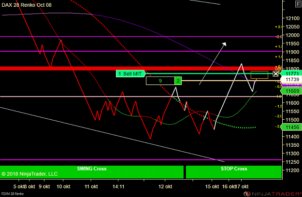
Task: Click the position box showing 9
Action: pyautogui.click(x=160, y=81)
